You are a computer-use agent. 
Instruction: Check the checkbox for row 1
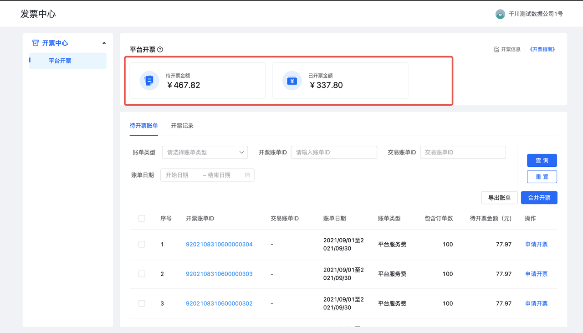[142, 244]
